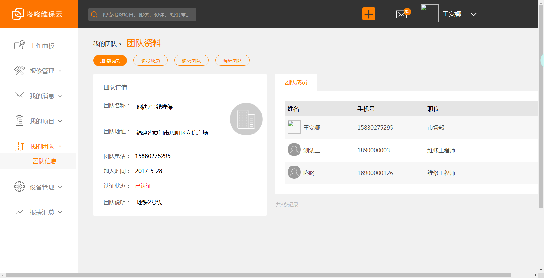Click the address 福建省厦门市思明区立信广场

[x=172, y=133]
